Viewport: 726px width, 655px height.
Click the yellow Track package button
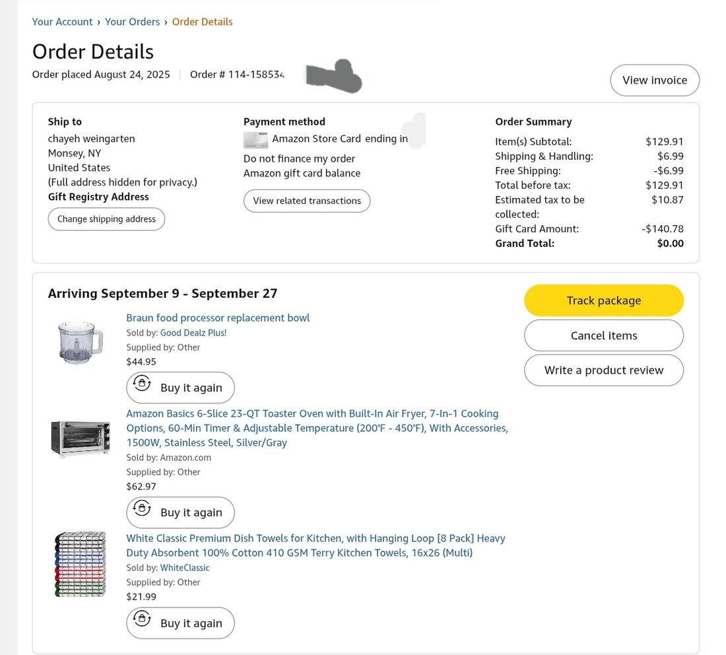tap(603, 300)
